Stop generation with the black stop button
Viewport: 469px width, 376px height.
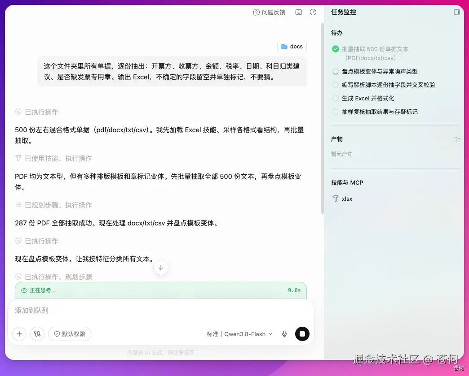(x=302, y=334)
